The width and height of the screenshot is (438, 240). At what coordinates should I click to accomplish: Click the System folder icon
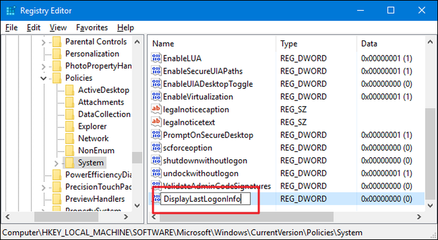[x=70, y=163]
